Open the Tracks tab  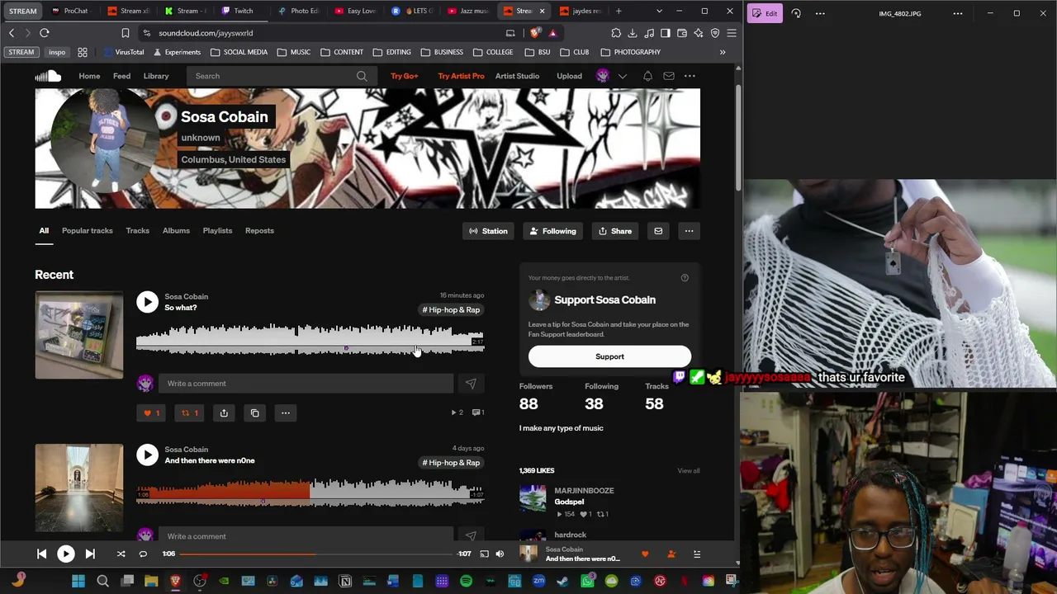(137, 231)
